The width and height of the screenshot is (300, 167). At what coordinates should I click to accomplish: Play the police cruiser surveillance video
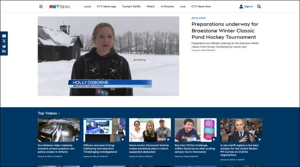click(x=58, y=130)
